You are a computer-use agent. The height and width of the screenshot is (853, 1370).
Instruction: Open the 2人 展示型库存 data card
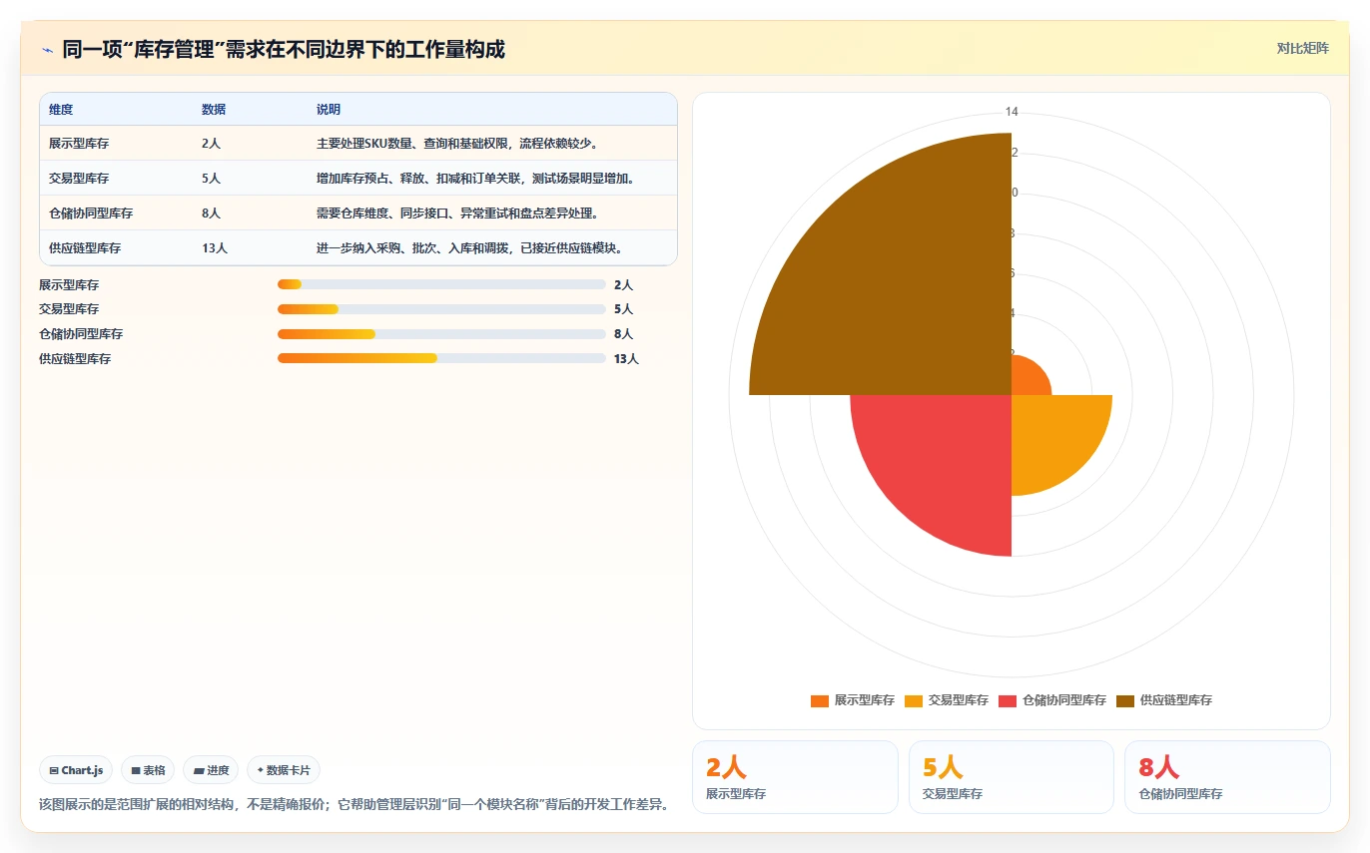[x=795, y=777]
